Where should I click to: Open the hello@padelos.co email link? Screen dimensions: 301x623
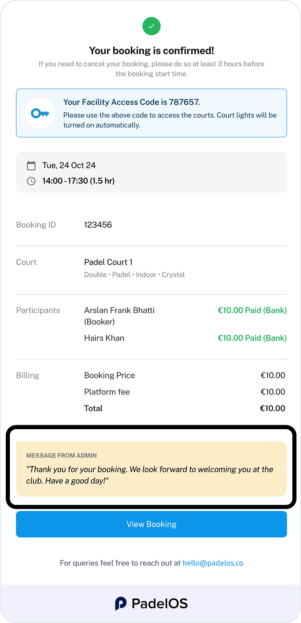click(213, 563)
